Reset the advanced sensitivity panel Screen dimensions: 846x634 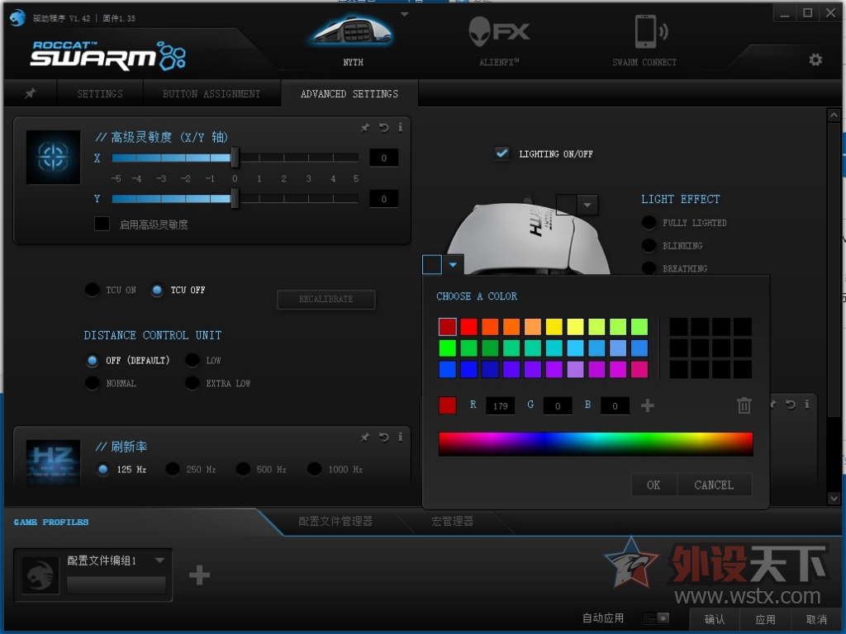tap(383, 128)
